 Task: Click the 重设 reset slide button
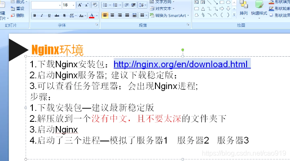coord(17,9)
